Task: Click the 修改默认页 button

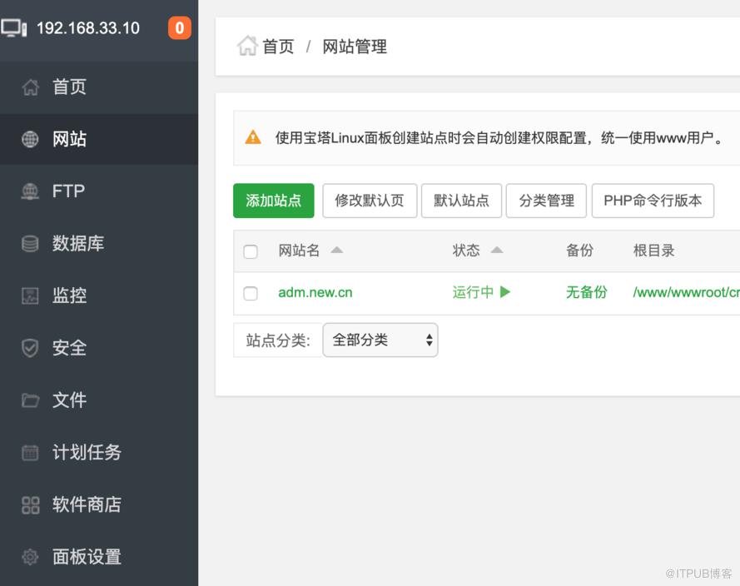Action: (370, 201)
